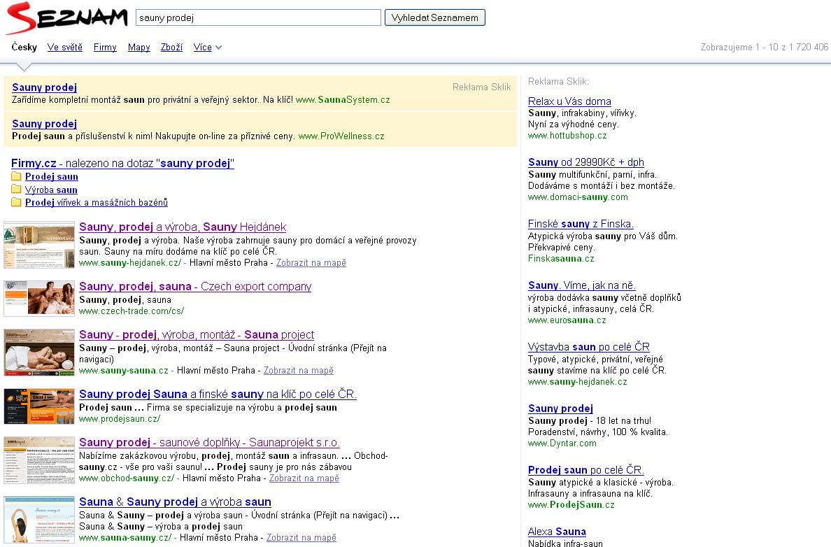This screenshot has width=831, height=547.
Task: Open the Sauny od 29990Kč + dph ad
Action: click(x=586, y=162)
